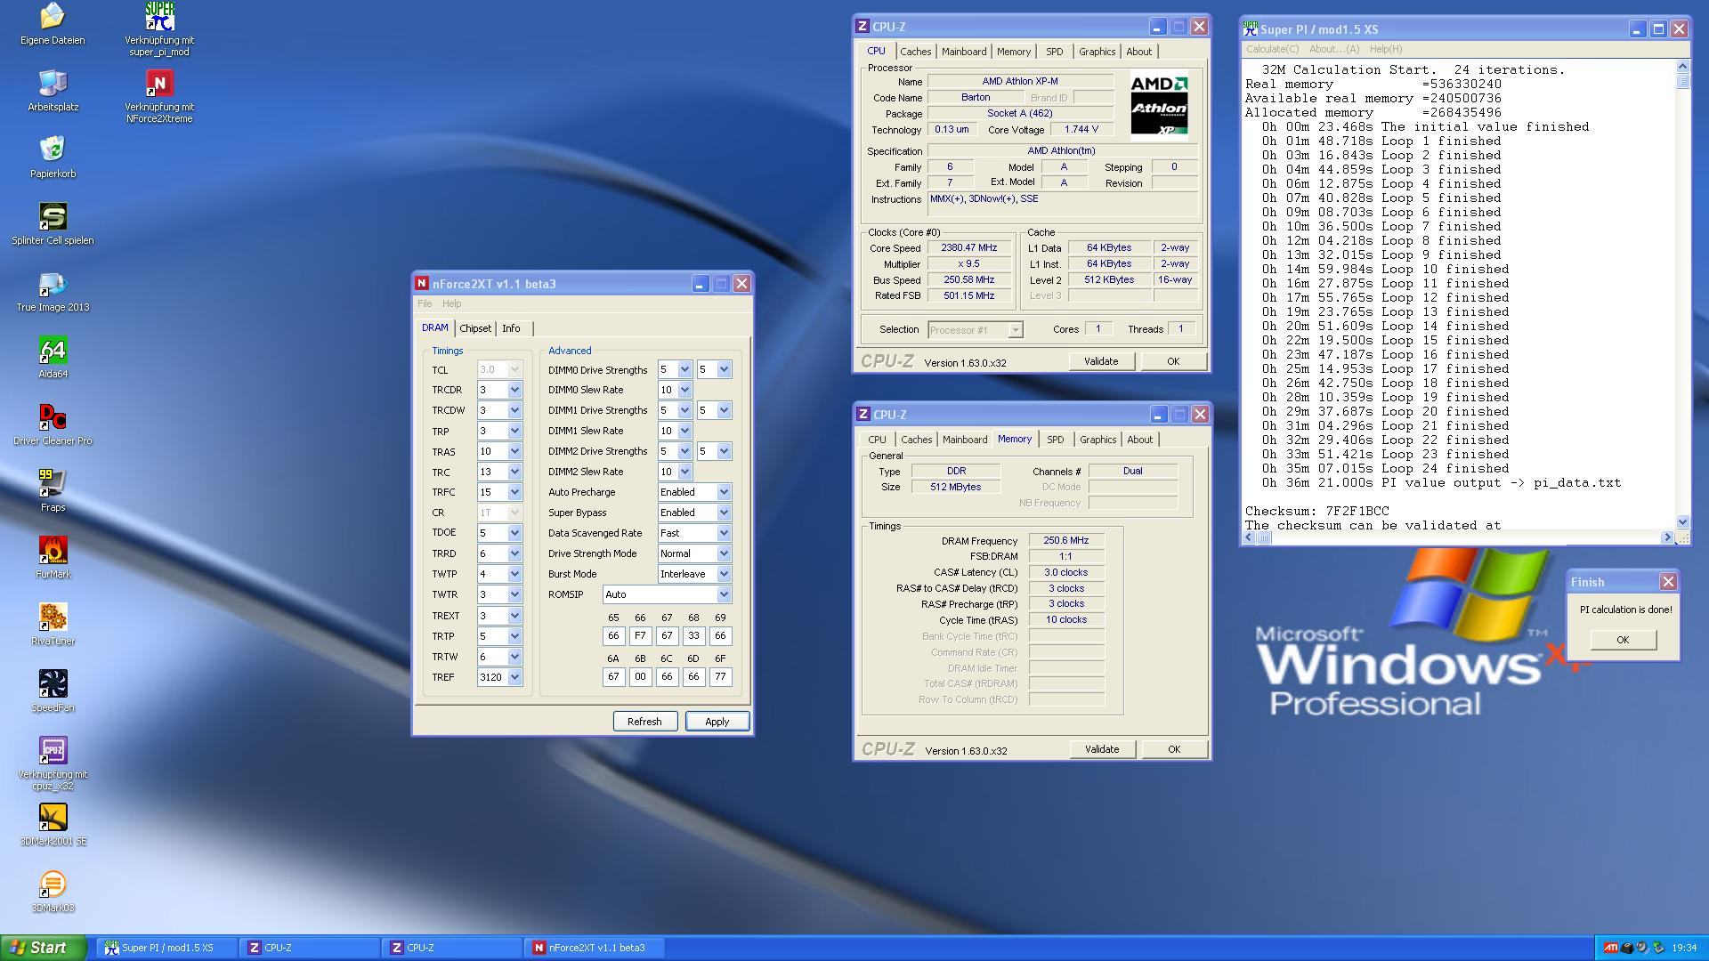
Task: Switch to nForce2XT Chipset tab
Action: click(475, 328)
